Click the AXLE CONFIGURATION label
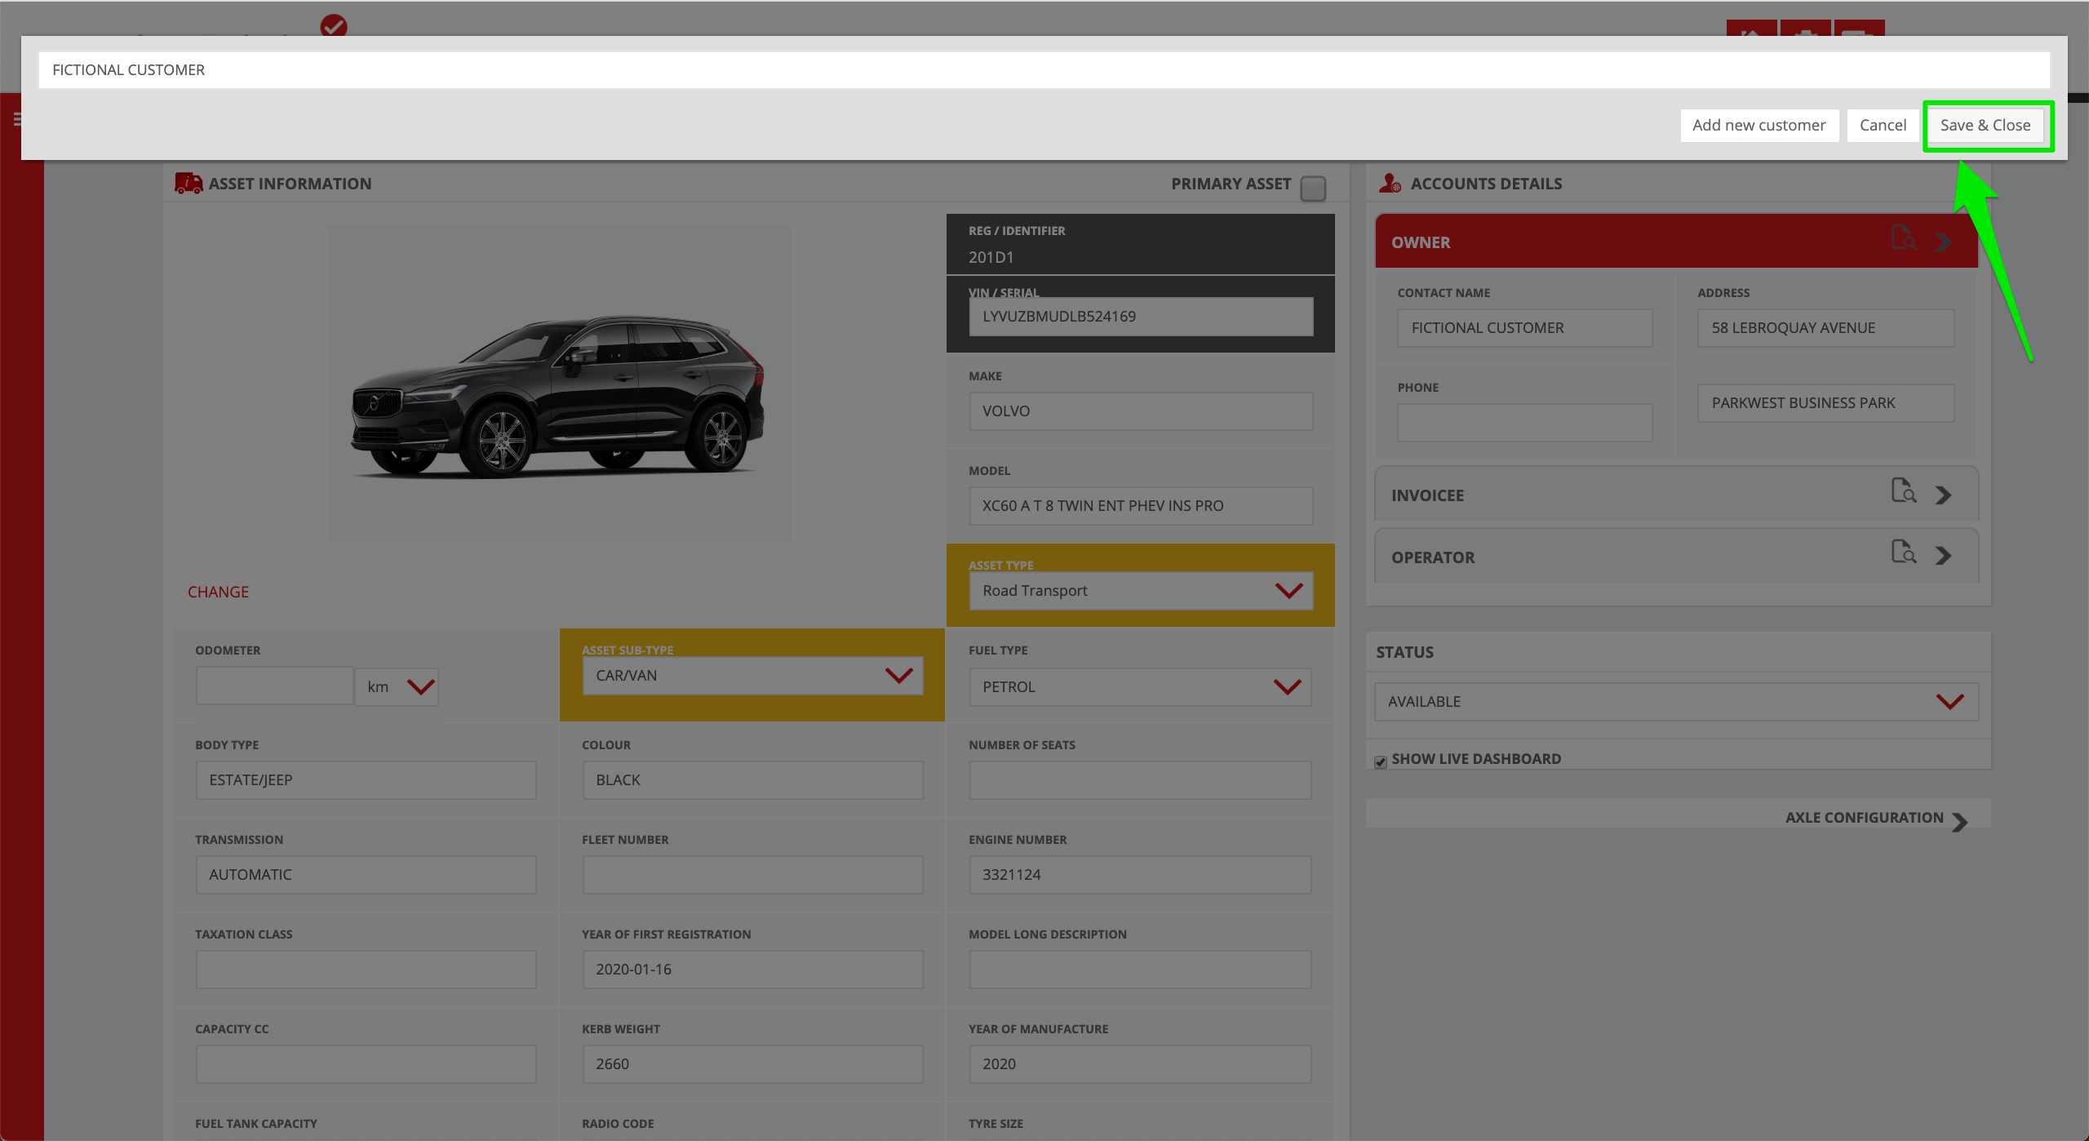 point(1864,818)
